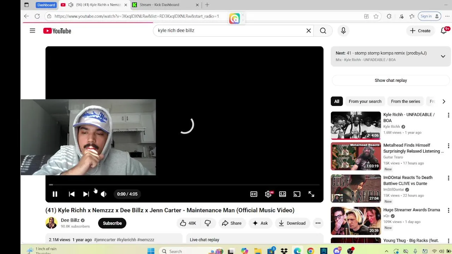This screenshot has width=452, height=254.
Task: Show chat replay
Action: click(391, 80)
